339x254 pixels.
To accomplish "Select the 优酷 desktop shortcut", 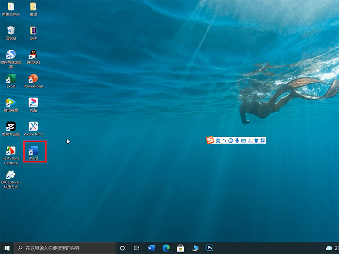I will [x=33, y=105].
